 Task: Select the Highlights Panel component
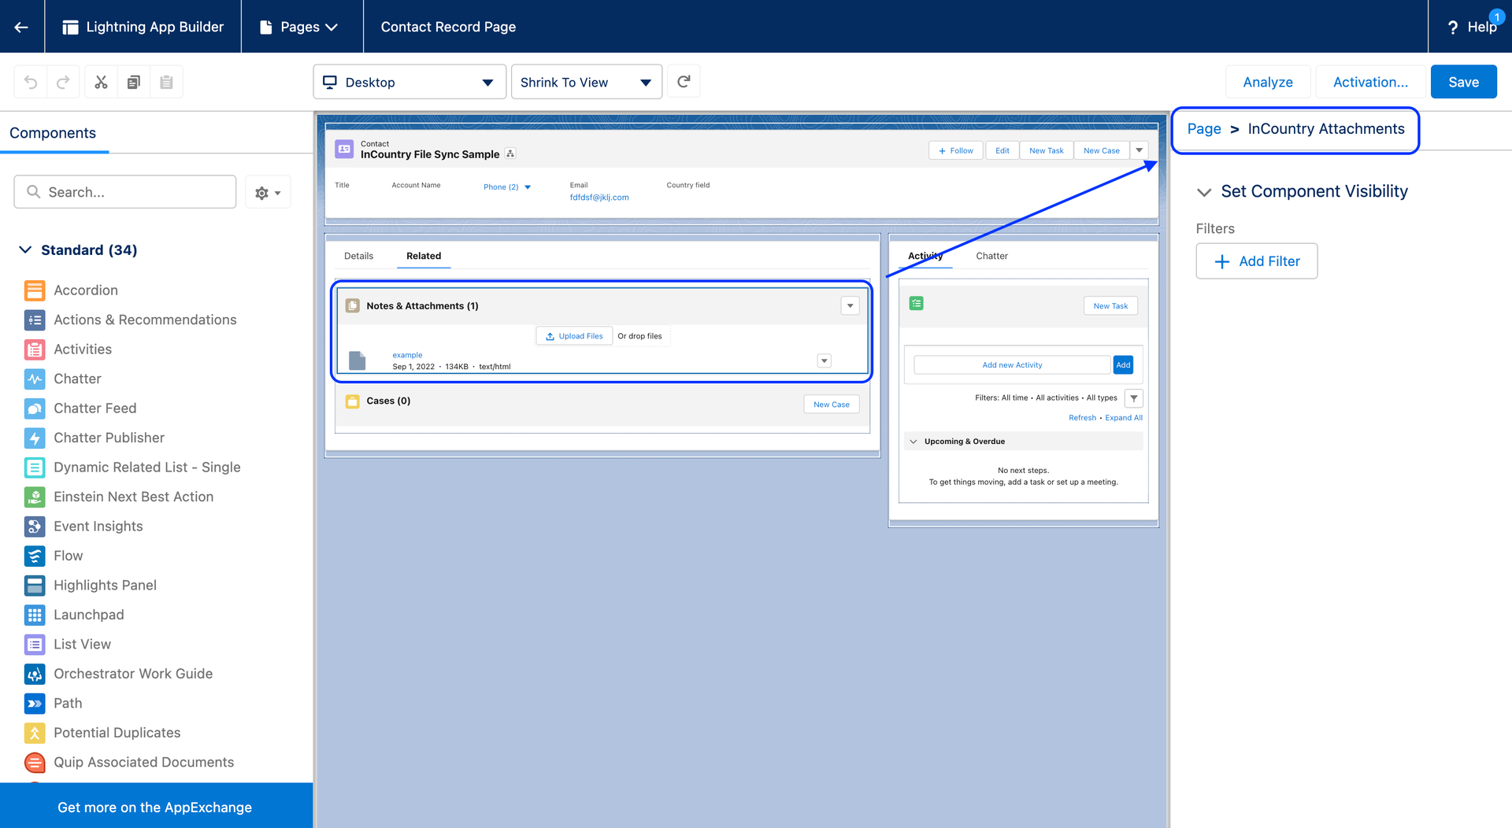91,586
